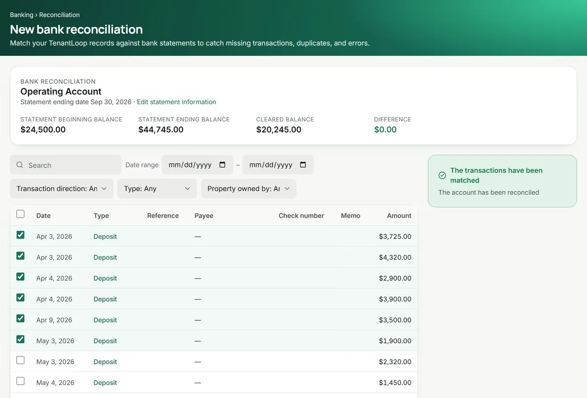The image size is (587, 398).
Task: Click the Amount column header
Action: pos(399,216)
